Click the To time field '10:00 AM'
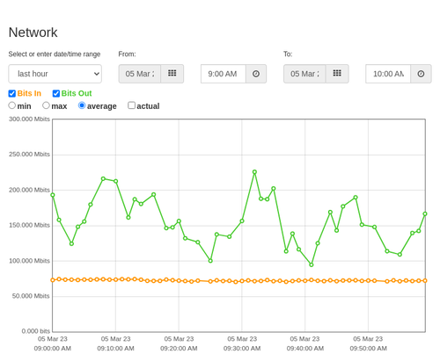440x354 pixels. 388,74
